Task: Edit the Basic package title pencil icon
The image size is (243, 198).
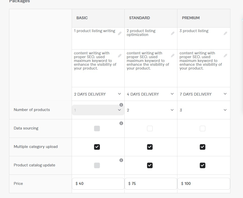Action: [x=120, y=33]
